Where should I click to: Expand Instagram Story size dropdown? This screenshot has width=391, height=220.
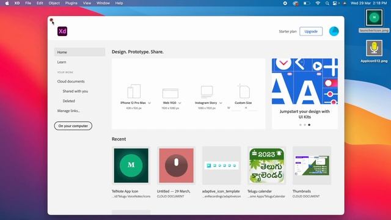pos(221,103)
